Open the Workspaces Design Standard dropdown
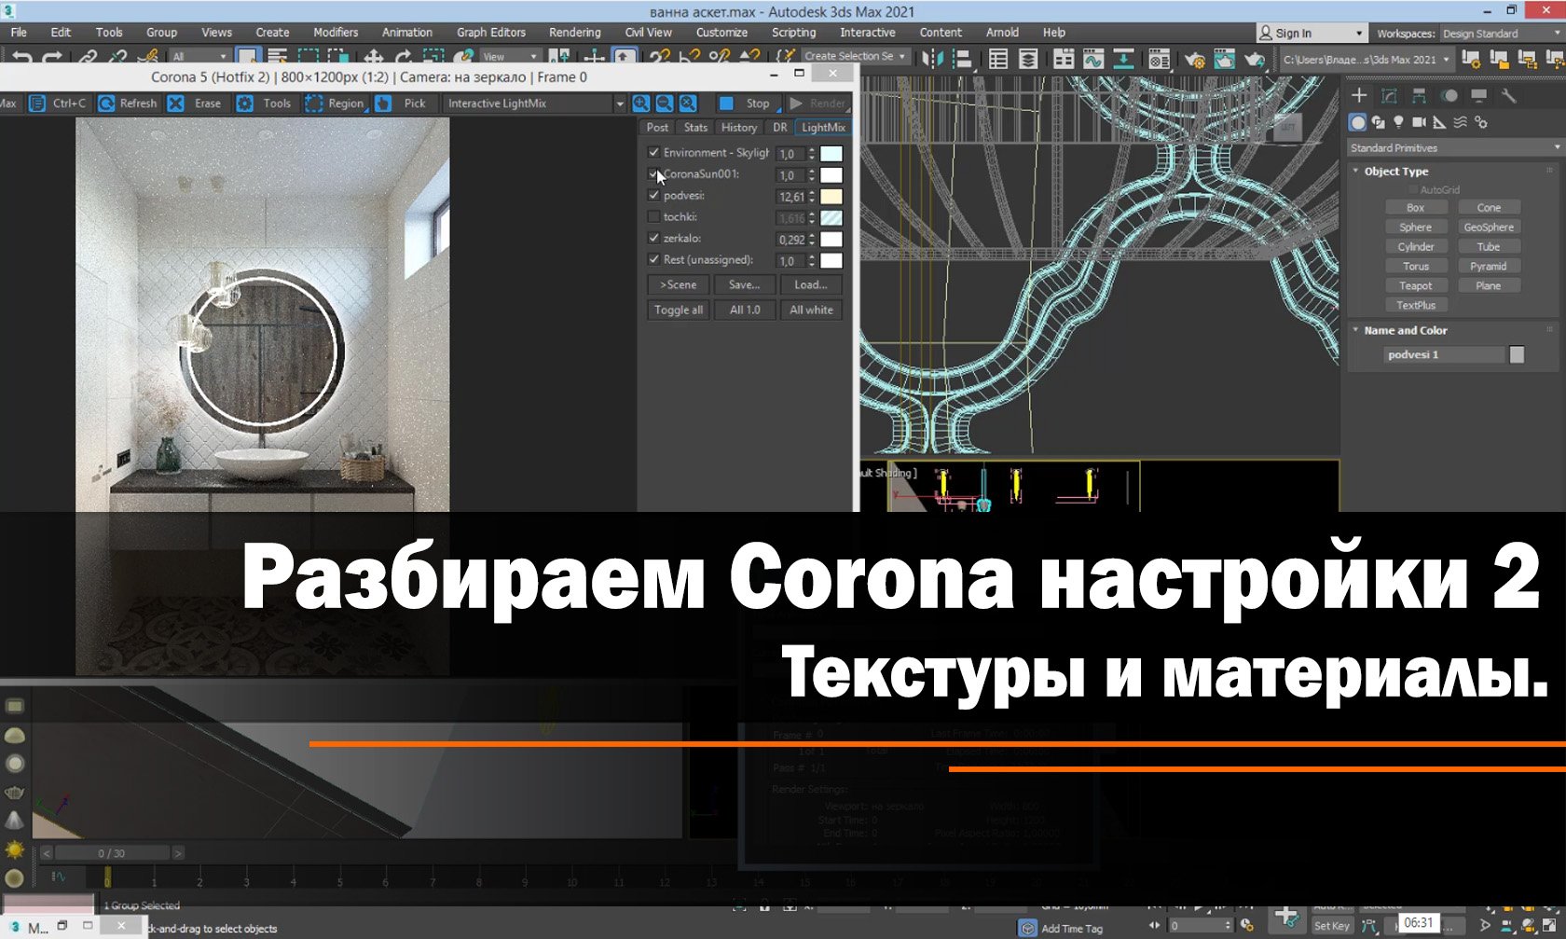 pos(1502,34)
